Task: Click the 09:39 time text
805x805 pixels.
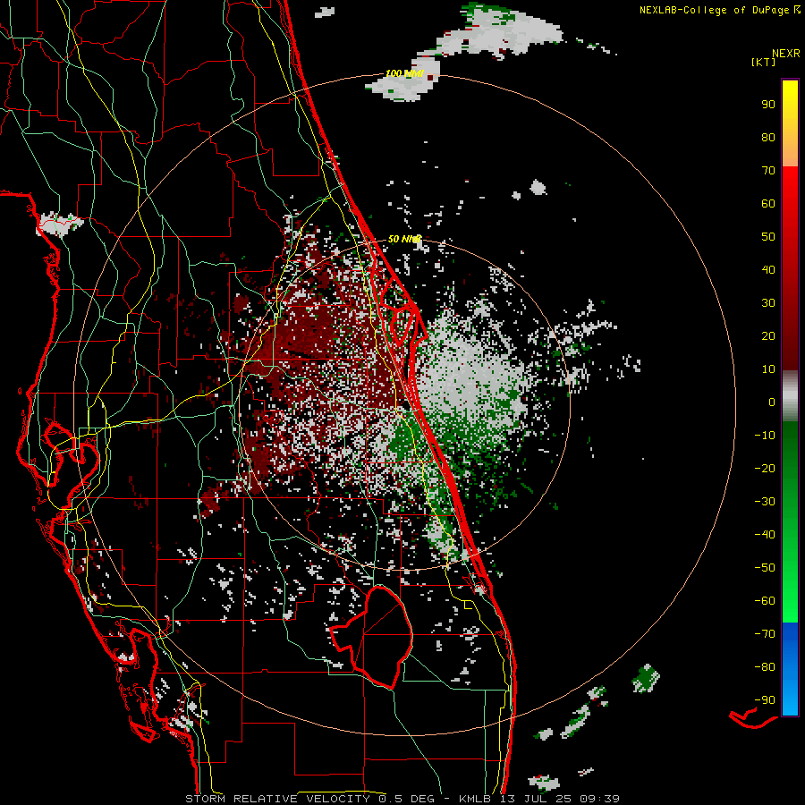Action: click(599, 799)
